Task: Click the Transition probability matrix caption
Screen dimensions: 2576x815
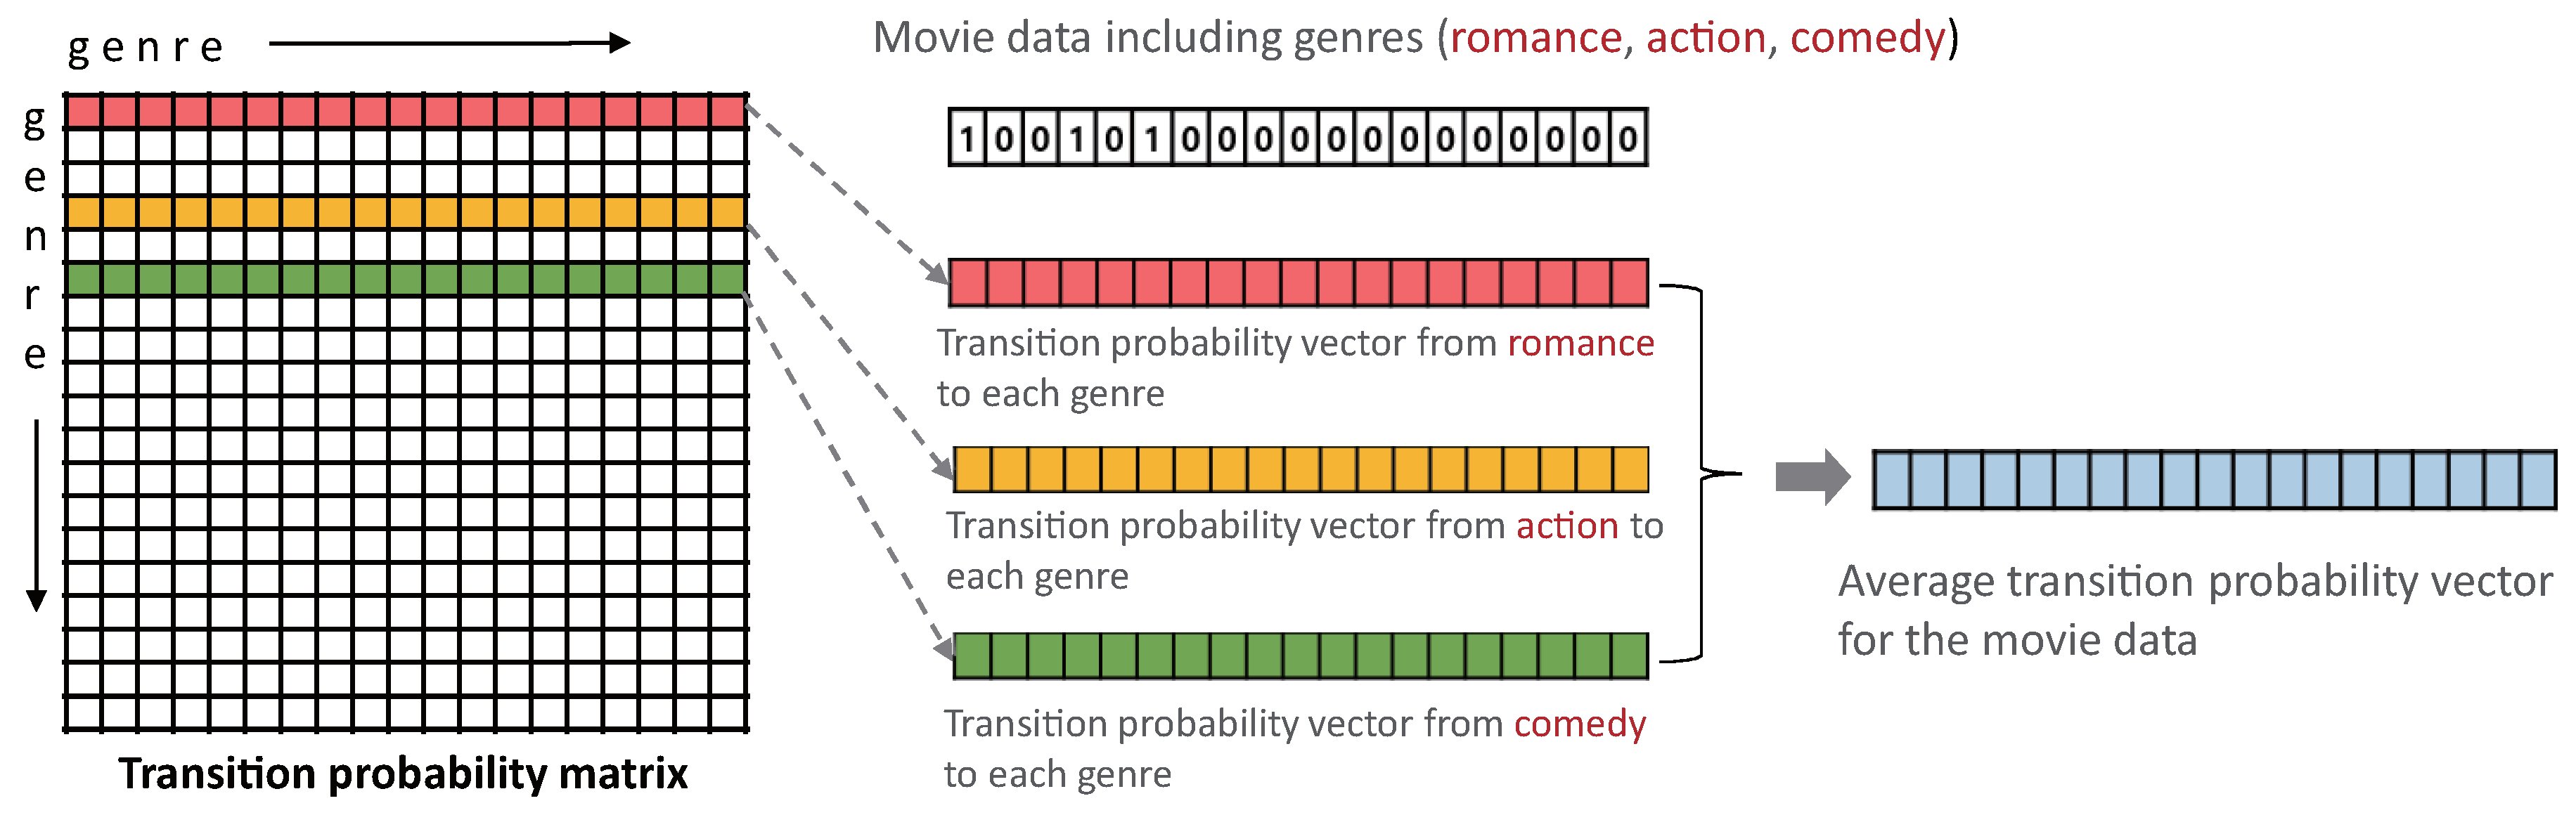Action: [403, 774]
